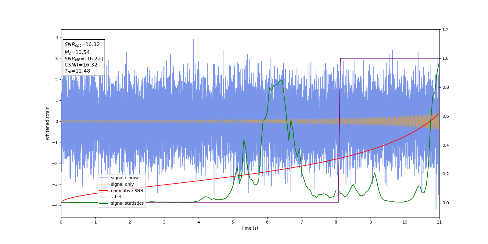The width and height of the screenshot is (488, 244).
Task: Click the blue line sample beside 'signal+ noise'
Action: (104, 178)
